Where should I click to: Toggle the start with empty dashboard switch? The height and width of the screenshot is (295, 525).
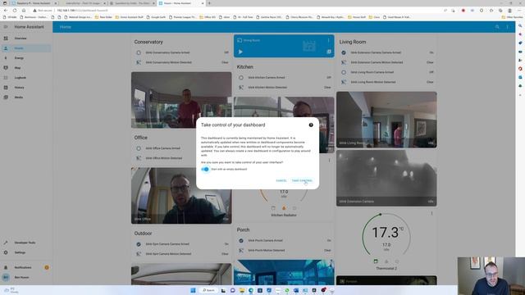[205, 170]
